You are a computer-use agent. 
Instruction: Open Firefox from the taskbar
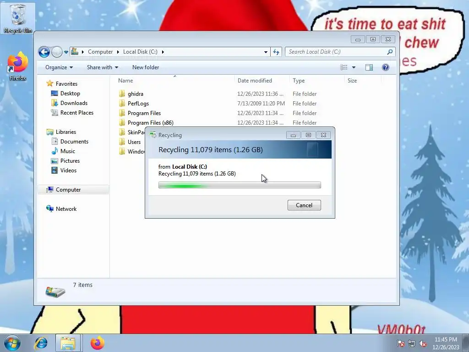[x=97, y=343]
